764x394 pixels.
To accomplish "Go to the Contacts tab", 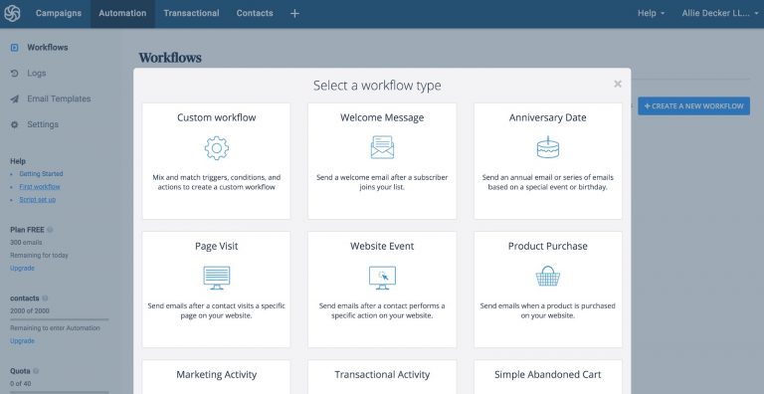I will click(255, 14).
